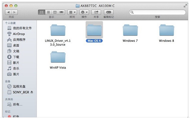Open the arrange (排列) dropdown
The width and height of the screenshot is (190, 126).
click(72, 12)
